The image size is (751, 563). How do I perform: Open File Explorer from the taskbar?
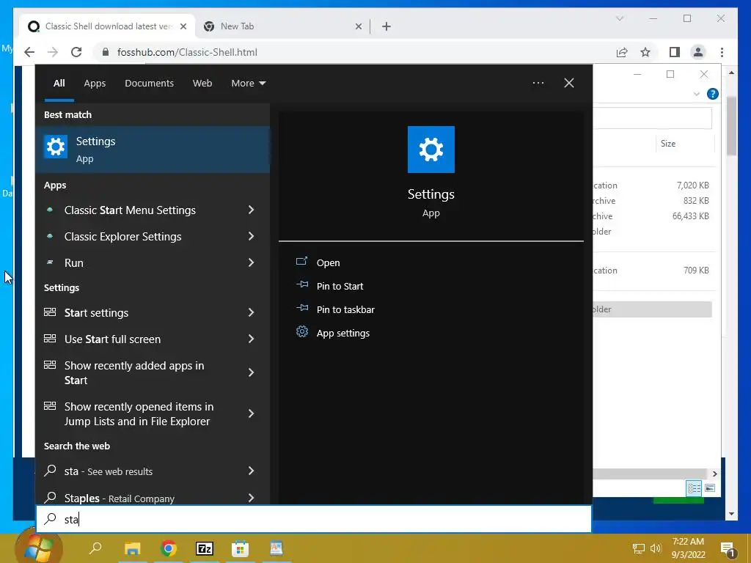132,548
